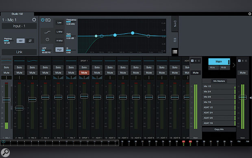Solo the 14 - ADAT 4 channel
This screenshot has width=252, height=158.
pyautogui.click(x=123, y=67)
